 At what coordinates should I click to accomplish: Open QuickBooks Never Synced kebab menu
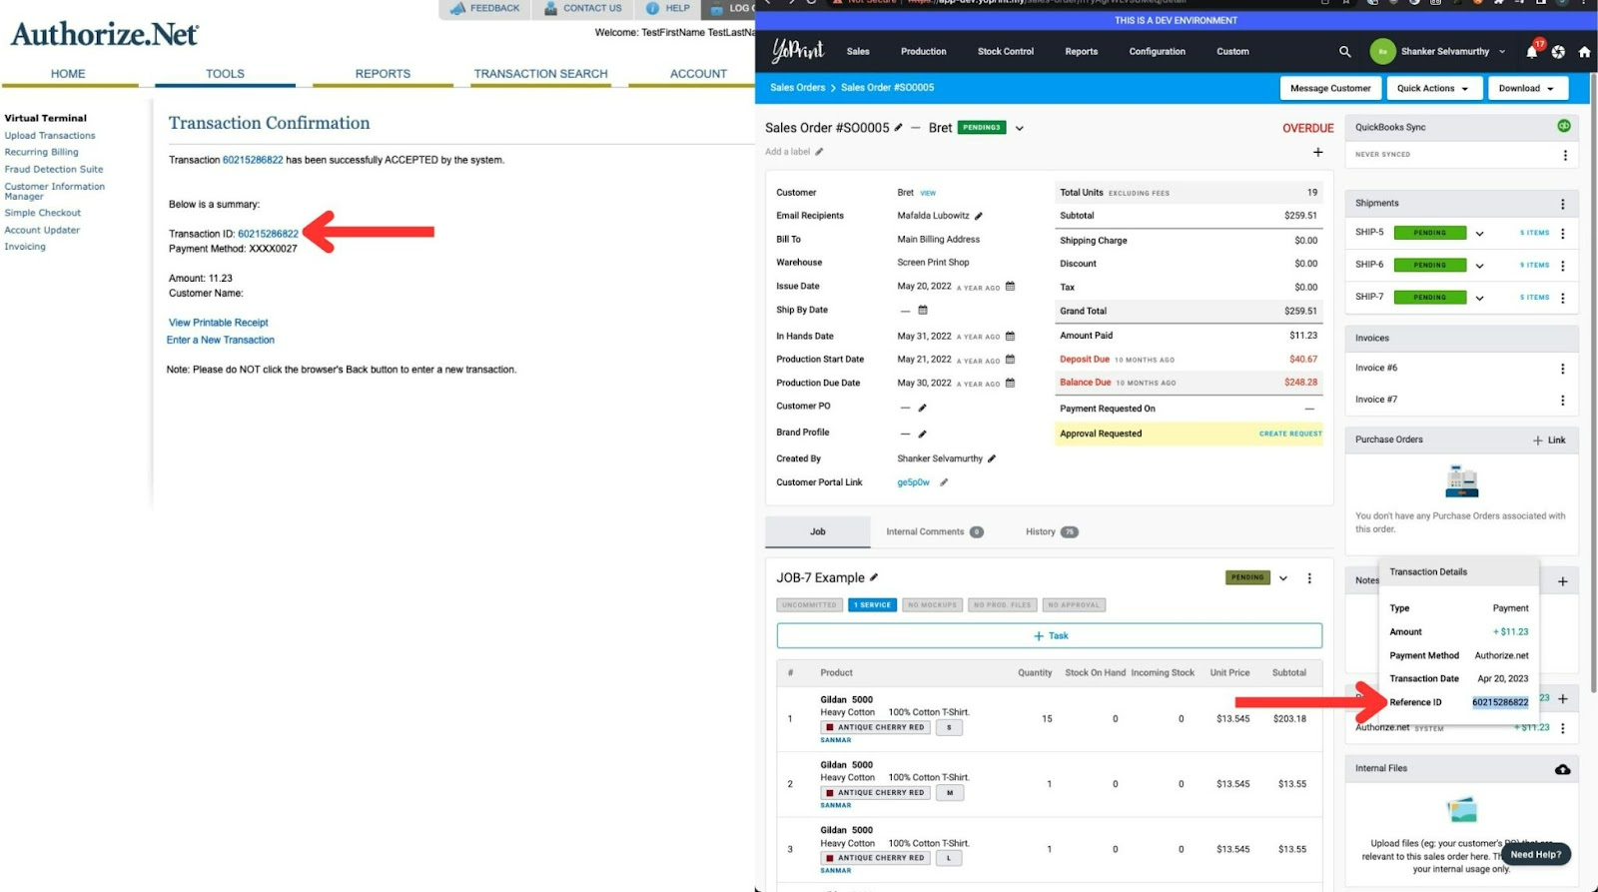[1564, 155]
